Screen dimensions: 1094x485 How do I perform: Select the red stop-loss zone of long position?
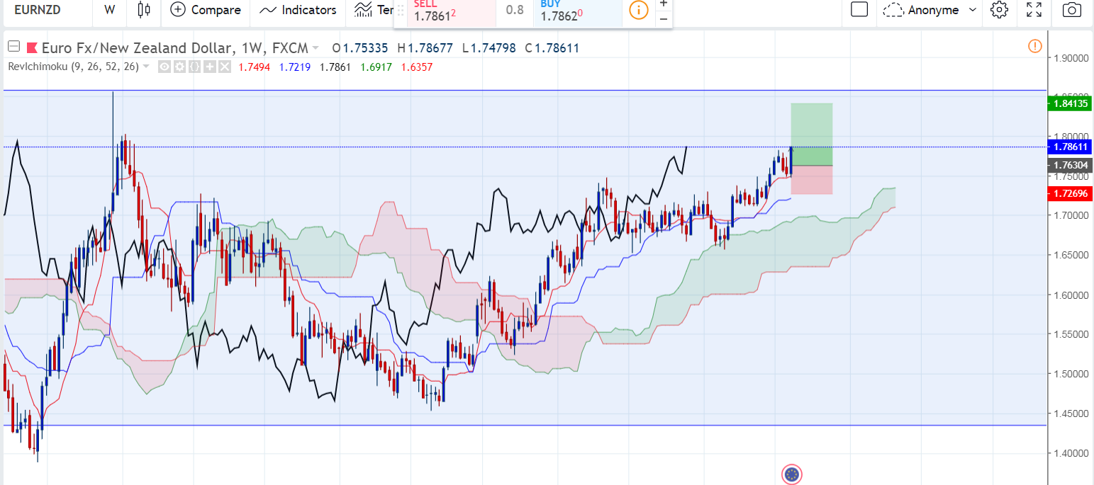pos(812,180)
